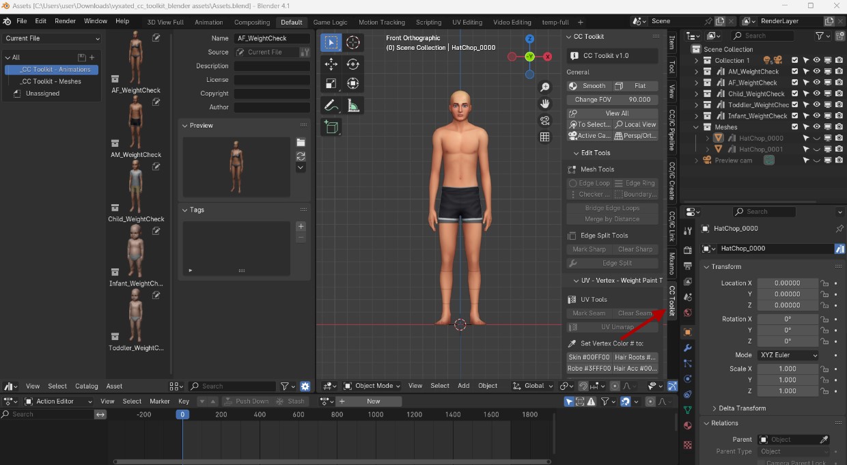
Task: Switch to the UV Editing workspace tab
Action: tap(467, 22)
